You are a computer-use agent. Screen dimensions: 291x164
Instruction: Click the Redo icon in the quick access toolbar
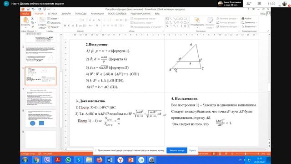[x=40, y=9]
